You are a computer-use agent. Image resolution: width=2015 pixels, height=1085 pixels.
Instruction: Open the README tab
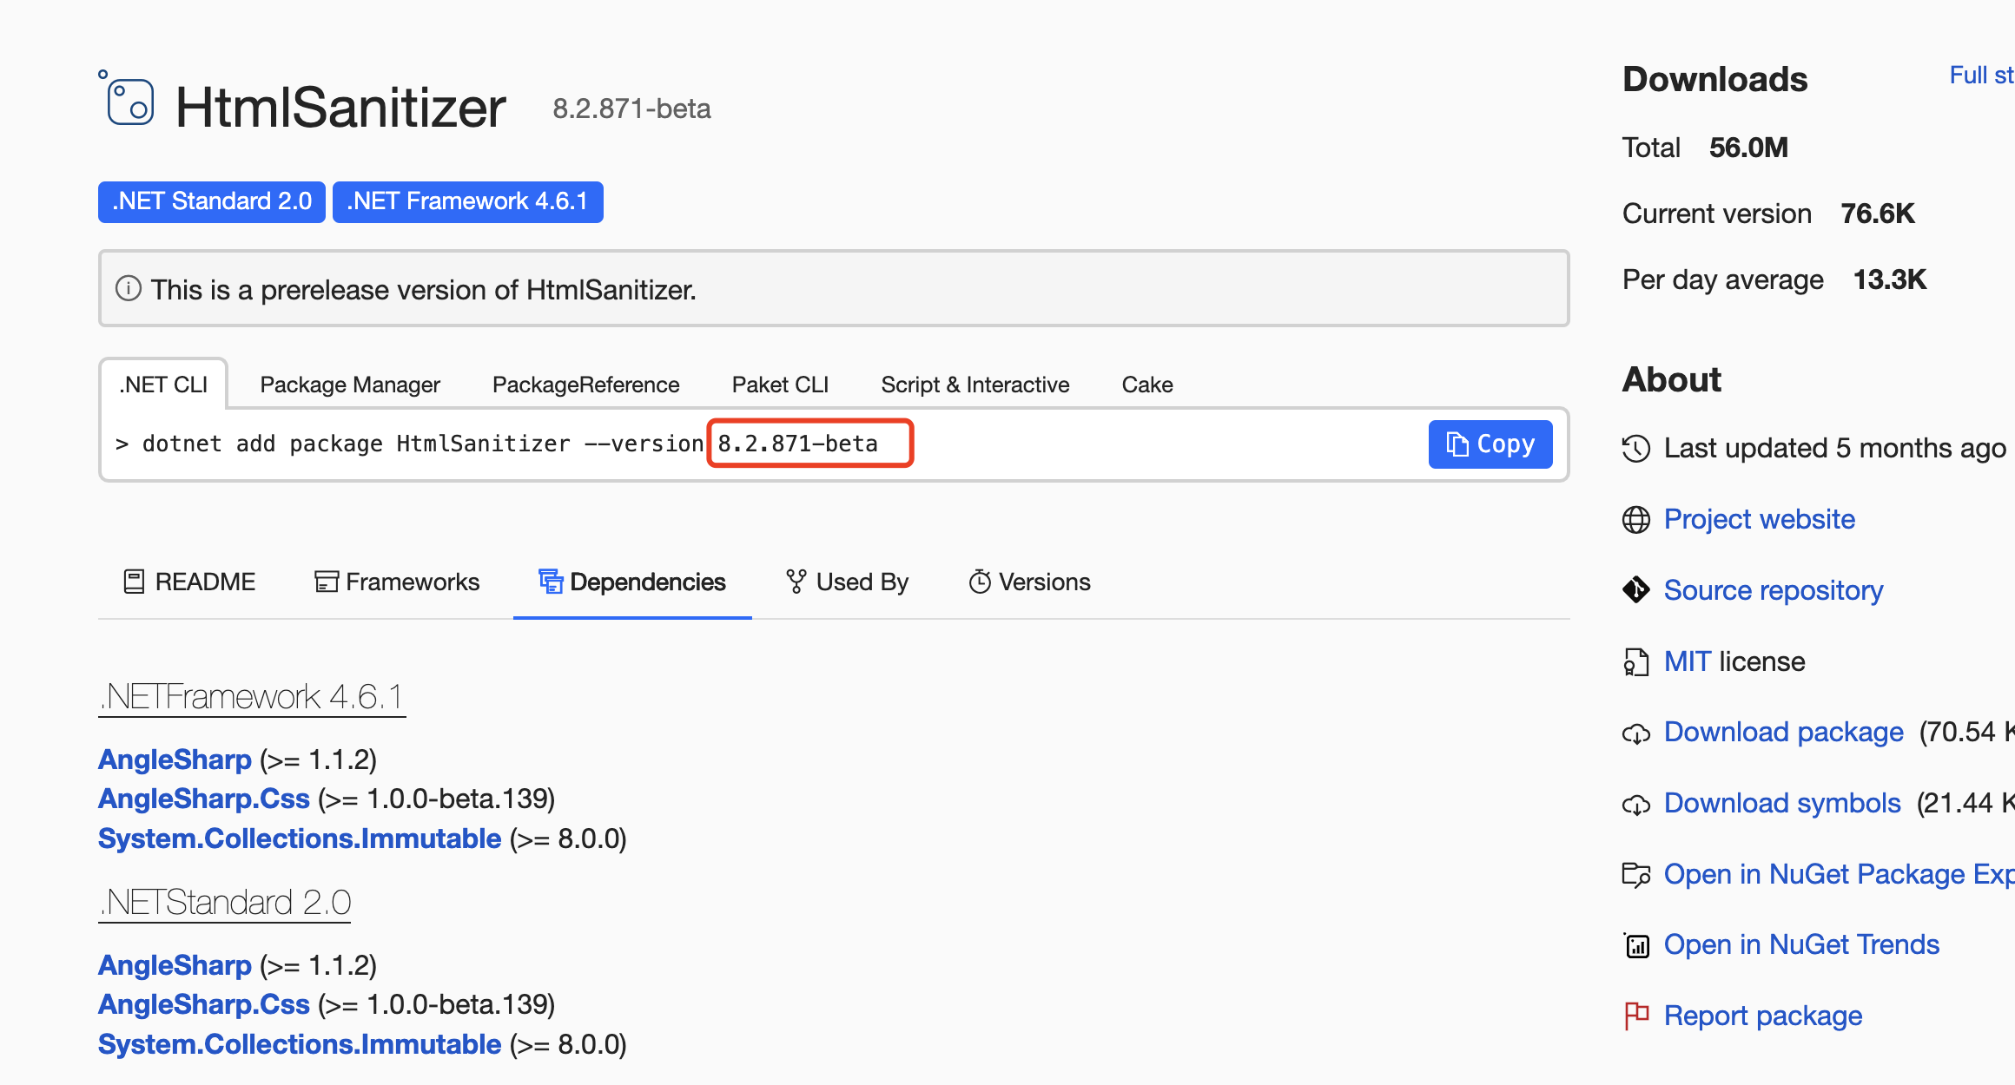point(189,582)
